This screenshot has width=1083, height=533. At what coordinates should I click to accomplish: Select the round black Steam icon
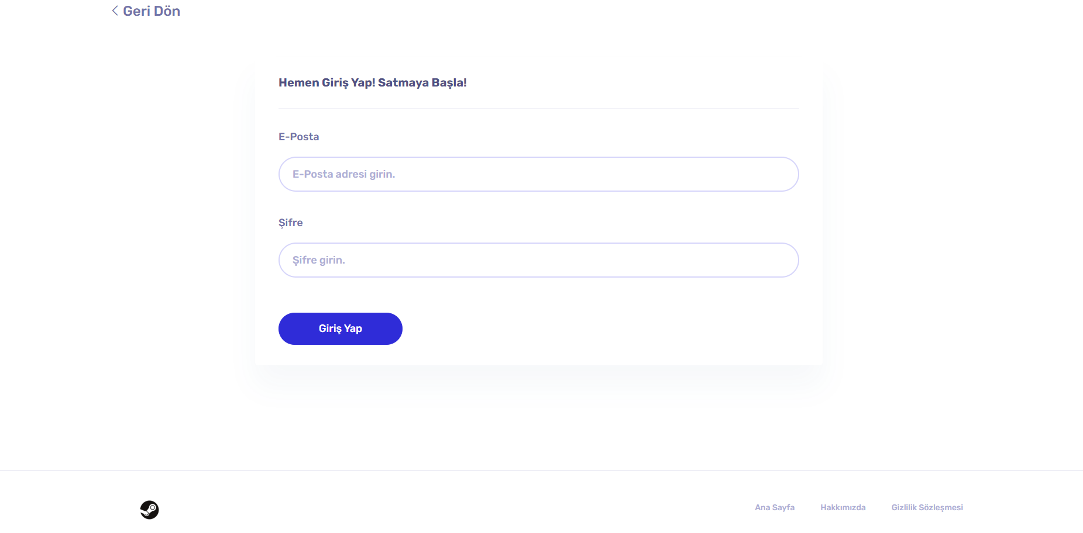(x=149, y=510)
